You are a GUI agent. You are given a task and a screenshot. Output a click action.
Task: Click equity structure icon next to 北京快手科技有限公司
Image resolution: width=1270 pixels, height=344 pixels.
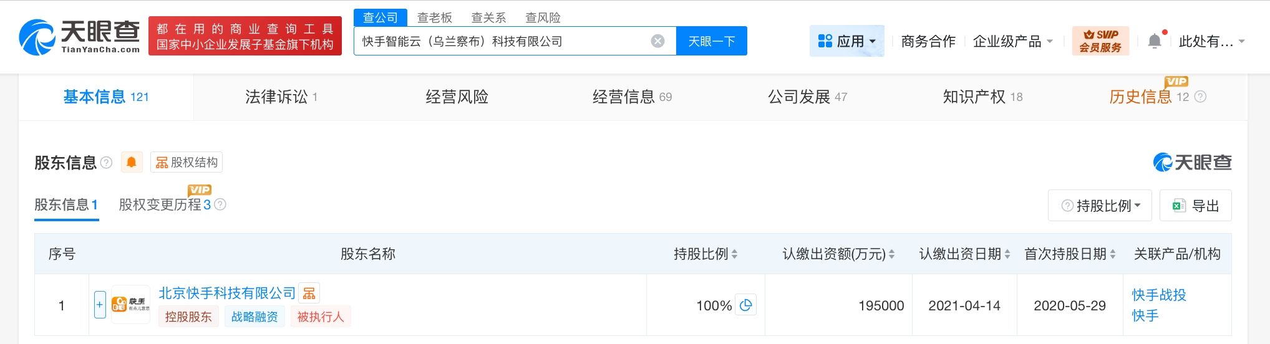[309, 293]
